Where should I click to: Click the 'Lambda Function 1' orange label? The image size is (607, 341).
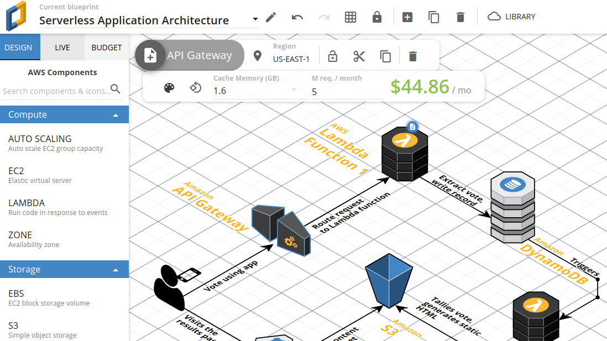(x=336, y=149)
